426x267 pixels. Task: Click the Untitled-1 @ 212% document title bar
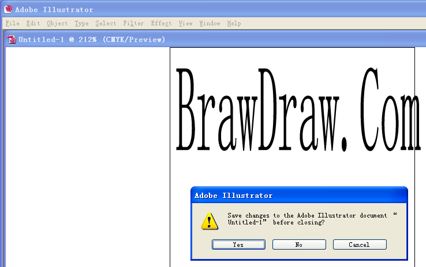[215, 39]
